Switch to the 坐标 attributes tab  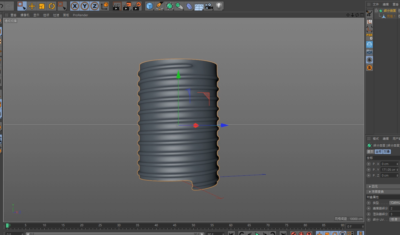[x=379, y=152]
